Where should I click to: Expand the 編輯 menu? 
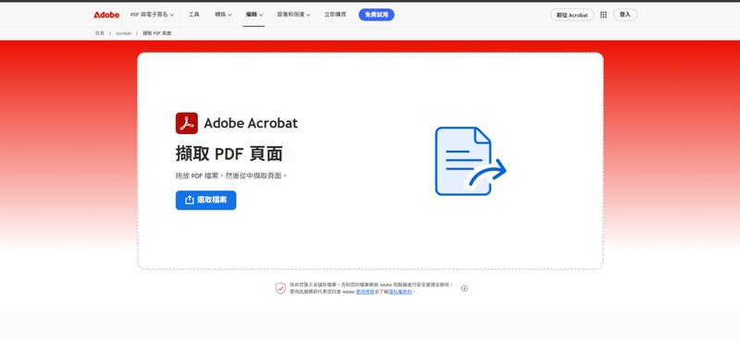pyautogui.click(x=253, y=15)
